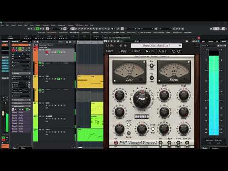
Task: Flip the Mono/Stereo switch on VintageWarmer
Action: [x=178, y=143]
